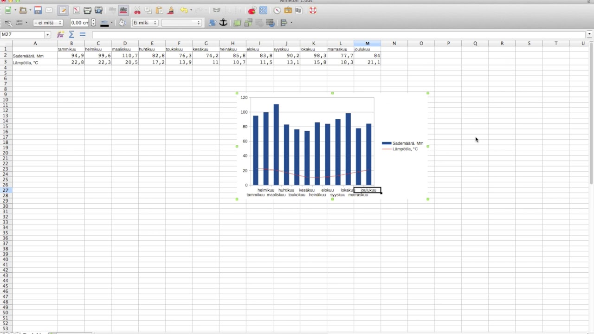594x334 pixels.
Task: Select row header 27
Action: (x=6, y=190)
